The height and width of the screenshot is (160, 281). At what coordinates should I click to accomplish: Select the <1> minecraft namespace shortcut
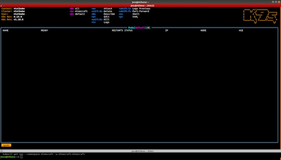click(x=79, y=11)
